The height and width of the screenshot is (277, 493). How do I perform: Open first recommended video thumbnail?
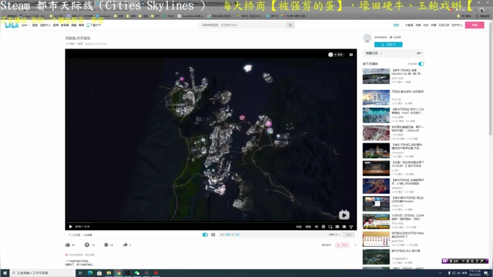tap(376, 76)
